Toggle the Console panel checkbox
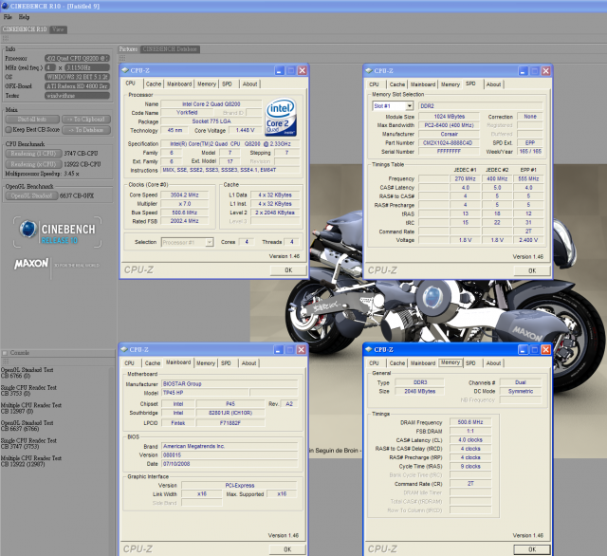The width and height of the screenshot is (607, 556). tap(5, 353)
